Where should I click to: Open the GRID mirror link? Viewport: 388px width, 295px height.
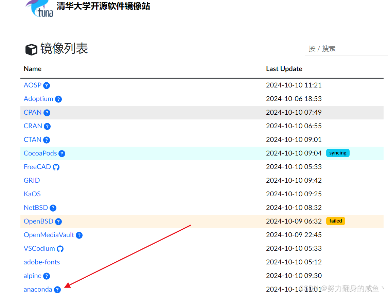(32, 180)
